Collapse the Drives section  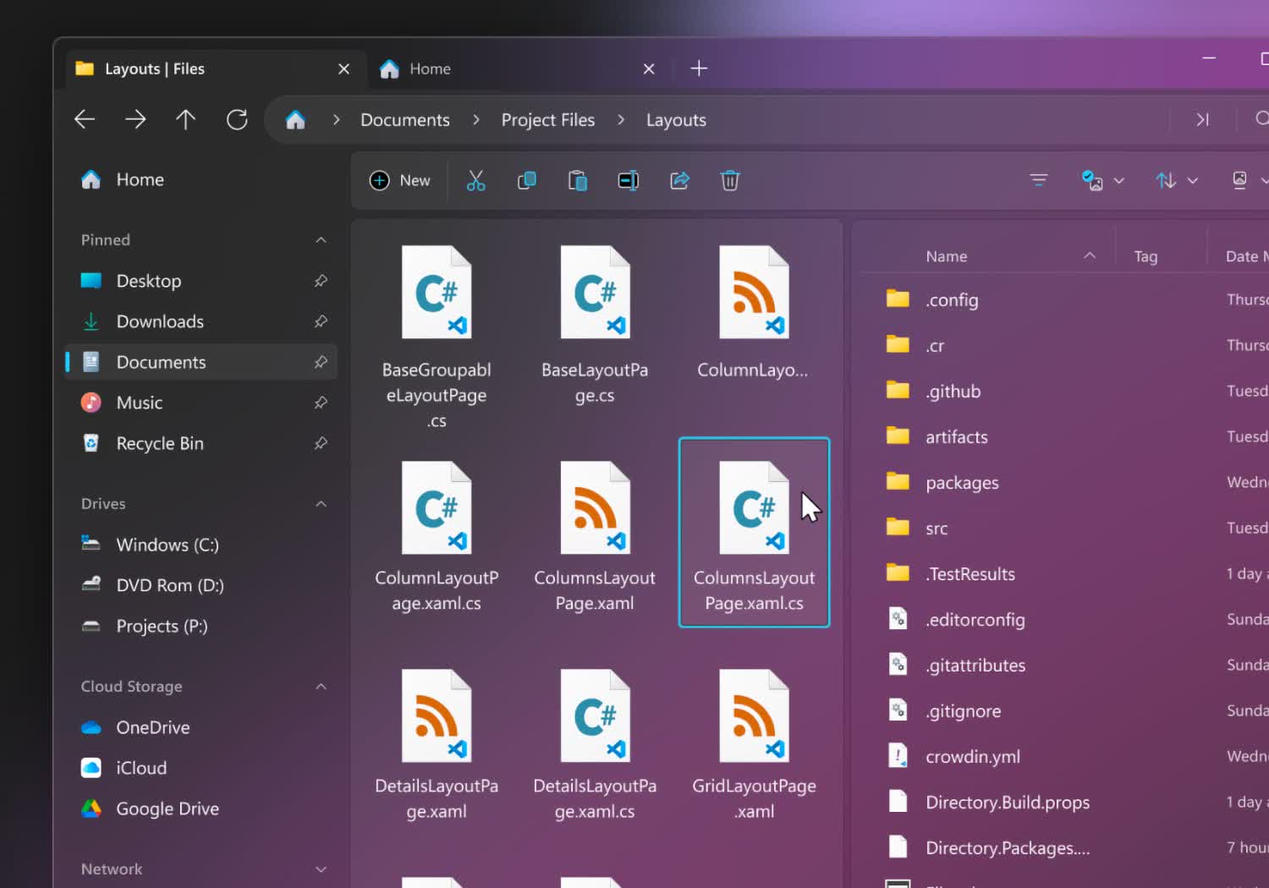click(x=321, y=504)
